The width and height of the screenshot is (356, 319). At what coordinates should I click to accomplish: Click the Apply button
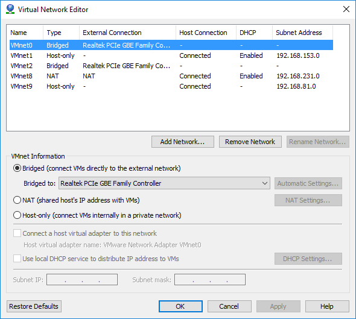[278, 306]
